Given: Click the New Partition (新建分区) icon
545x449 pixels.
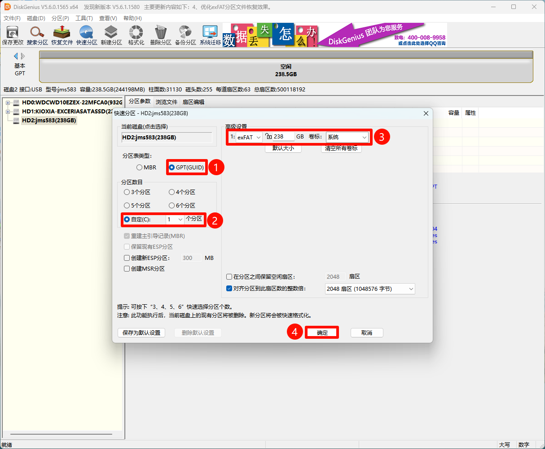Looking at the screenshot, I should tap(111, 35).
